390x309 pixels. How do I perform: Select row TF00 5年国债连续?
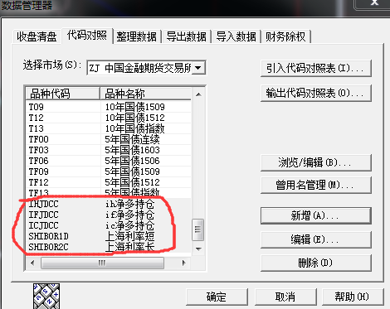pyautogui.click(x=109, y=139)
